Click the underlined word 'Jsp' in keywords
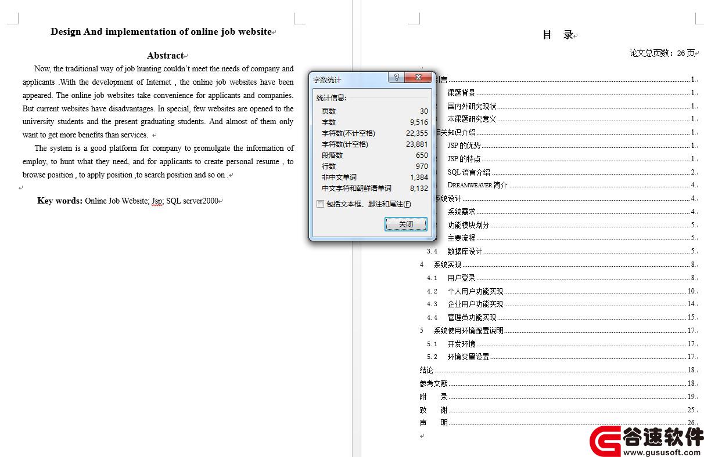704x457 pixels. point(157,201)
